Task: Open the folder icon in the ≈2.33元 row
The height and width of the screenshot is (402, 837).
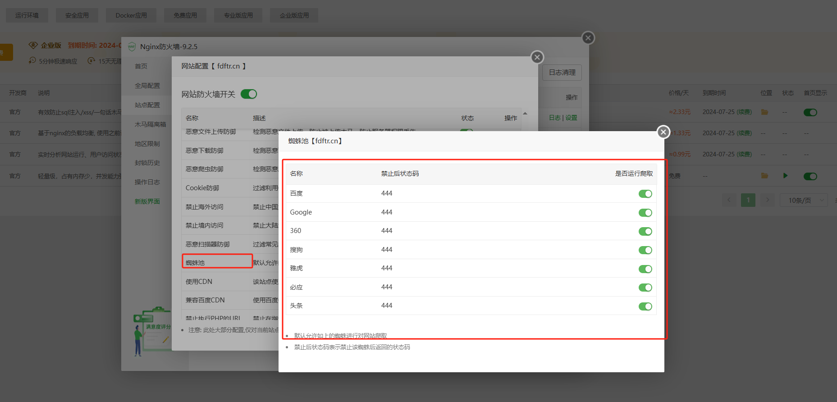Action: point(764,112)
